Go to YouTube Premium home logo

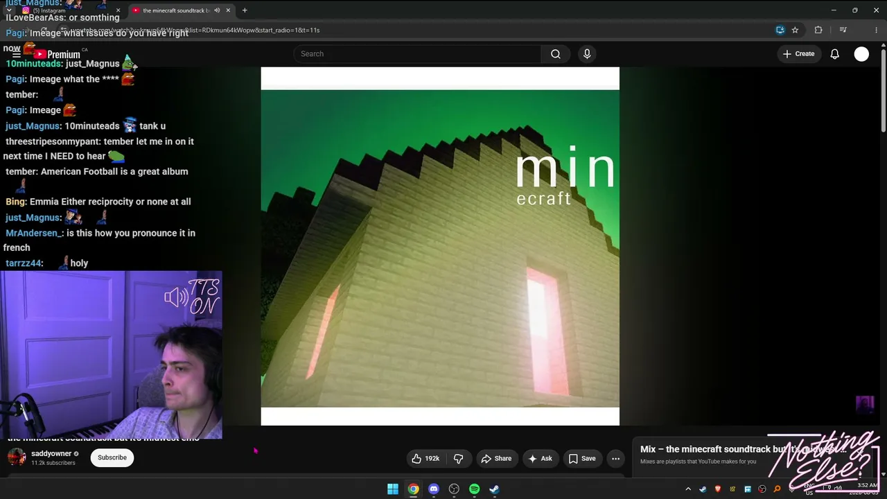57,54
